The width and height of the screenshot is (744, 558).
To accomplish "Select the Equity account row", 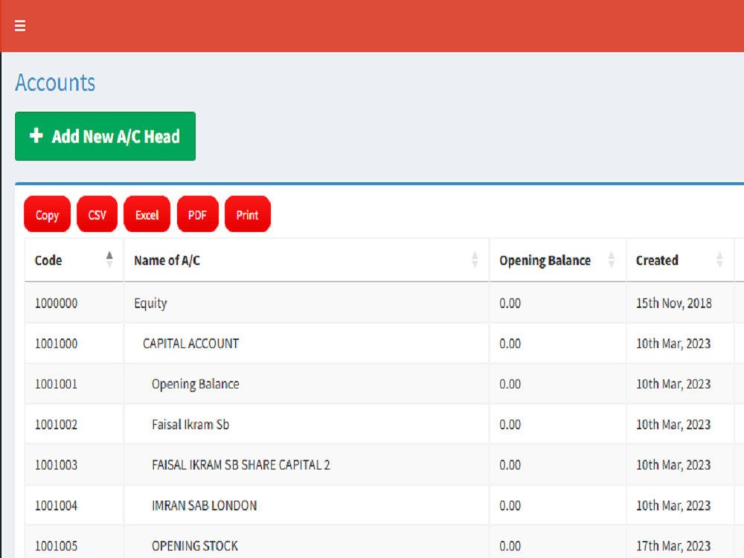I will click(150, 304).
